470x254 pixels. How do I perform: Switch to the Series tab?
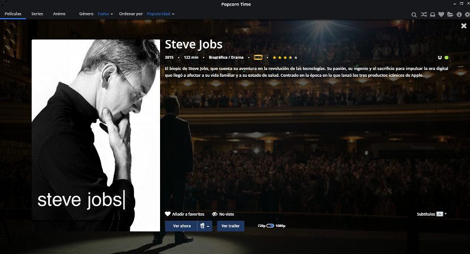[x=37, y=14]
